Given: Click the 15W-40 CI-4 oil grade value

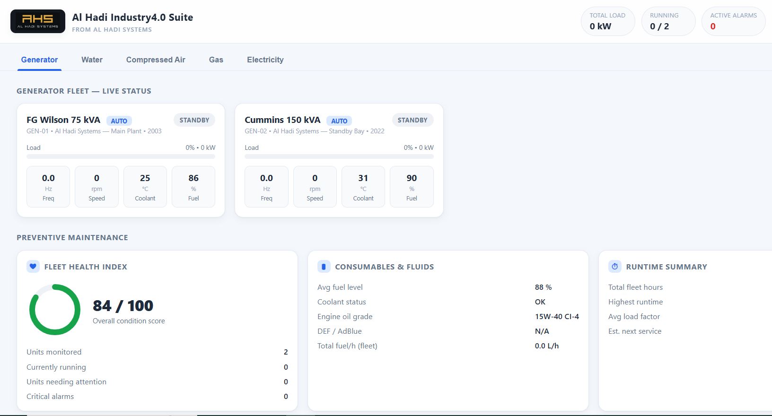Looking at the screenshot, I should (557, 317).
